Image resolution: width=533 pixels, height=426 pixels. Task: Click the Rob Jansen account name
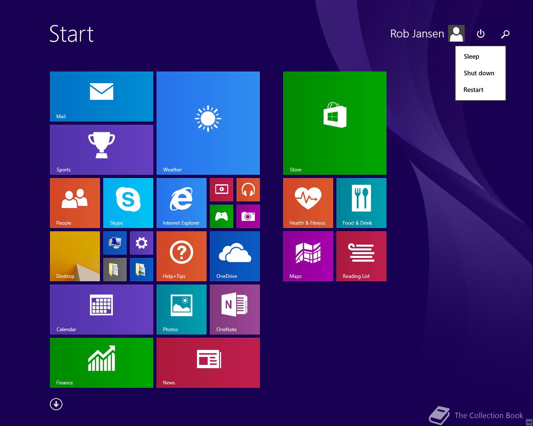(x=416, y=33)
